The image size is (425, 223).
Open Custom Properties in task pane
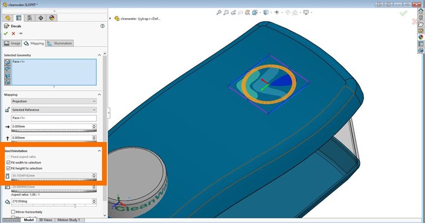coord(421,44)
